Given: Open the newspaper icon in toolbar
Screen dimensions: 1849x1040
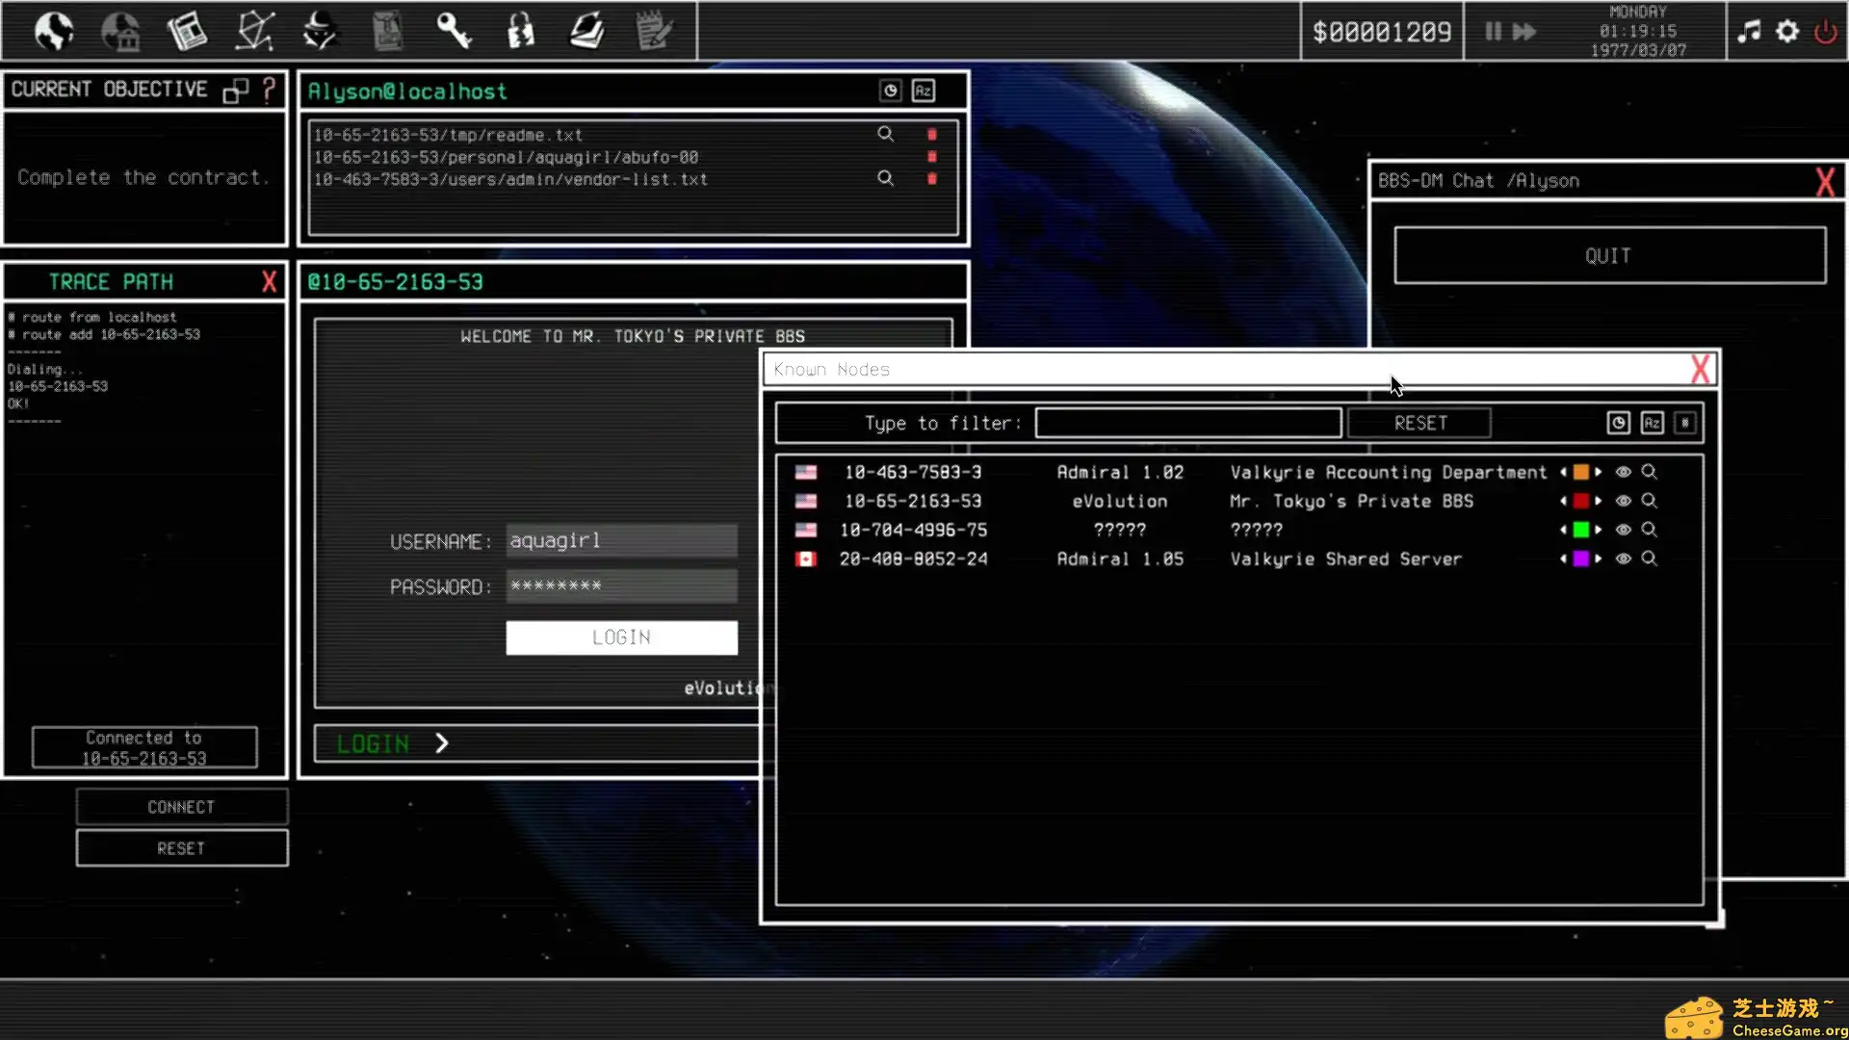Looking at the screenshot, I should tap(187, 32).
